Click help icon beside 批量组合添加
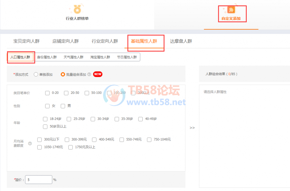Screen dimensions: 290x191 (x=89, y=74)
